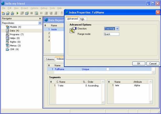Run the project with the green play icon
Image resolution: width=161 pixels, height=114 pixels.
pos(17,13)
